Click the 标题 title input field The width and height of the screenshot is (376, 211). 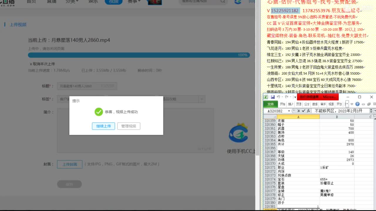click(x=87, y=86)
